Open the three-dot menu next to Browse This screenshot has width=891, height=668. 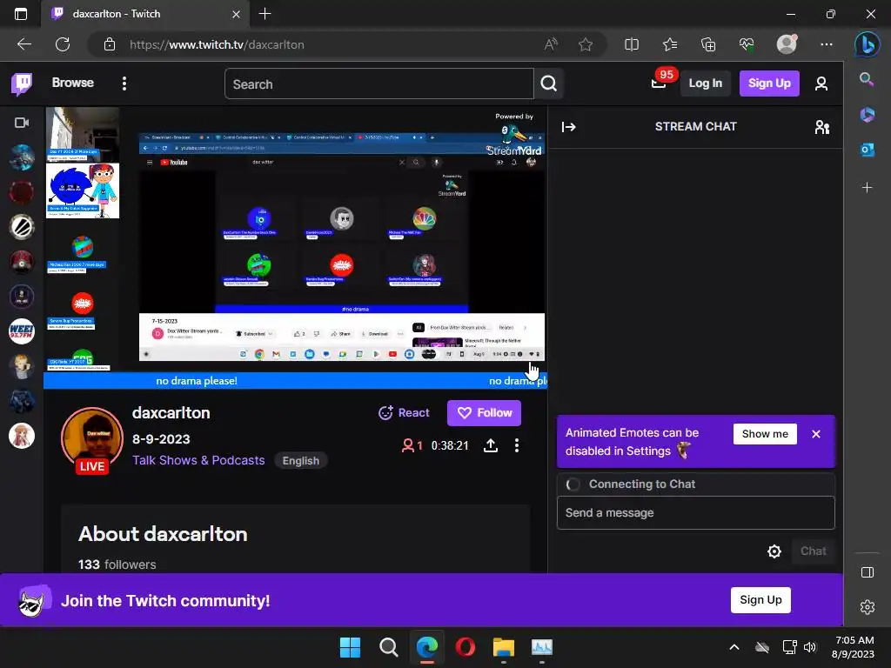coord(124,83)
